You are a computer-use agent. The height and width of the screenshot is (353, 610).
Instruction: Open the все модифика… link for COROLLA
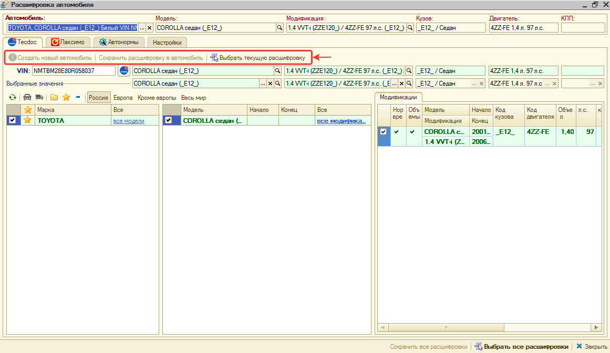point(341,121)
